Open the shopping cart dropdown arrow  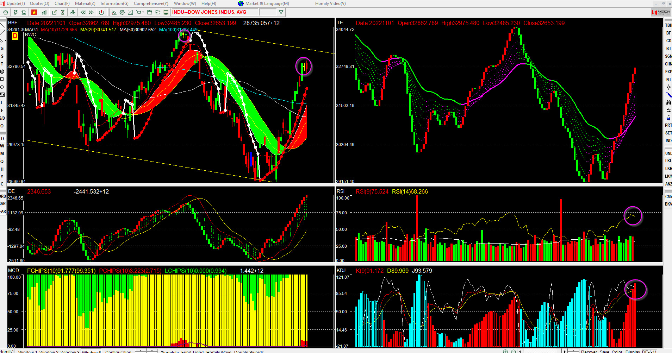click(143, 12)
